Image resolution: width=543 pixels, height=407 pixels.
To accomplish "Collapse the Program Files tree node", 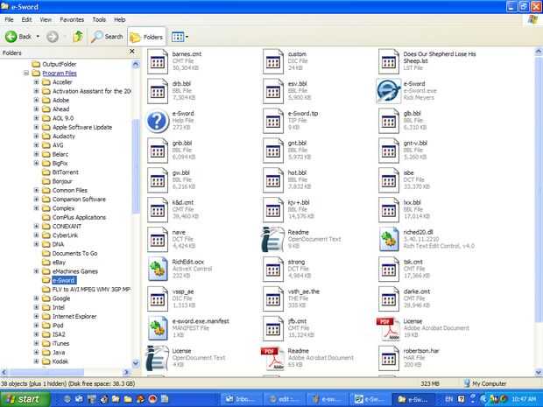I will (x=26, y=73).
